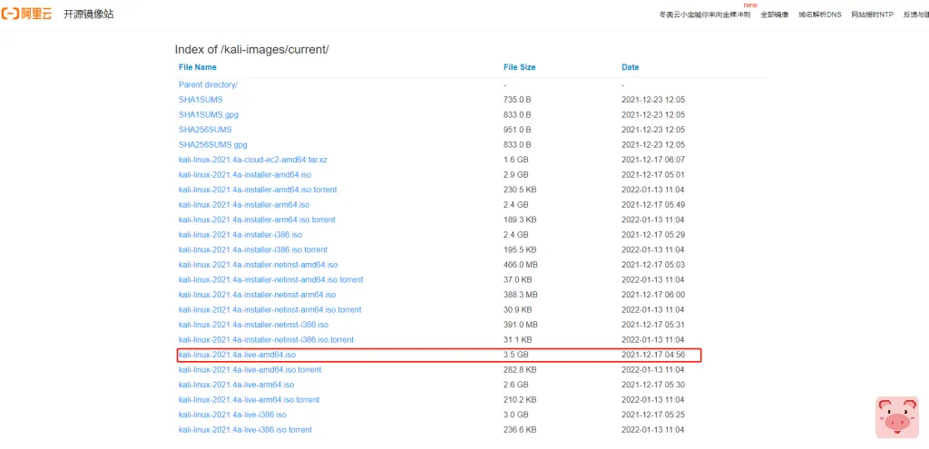The height and width of the screenshot is (449, 929).
Task: Select the 735.0 B file size
Action: 517,100
